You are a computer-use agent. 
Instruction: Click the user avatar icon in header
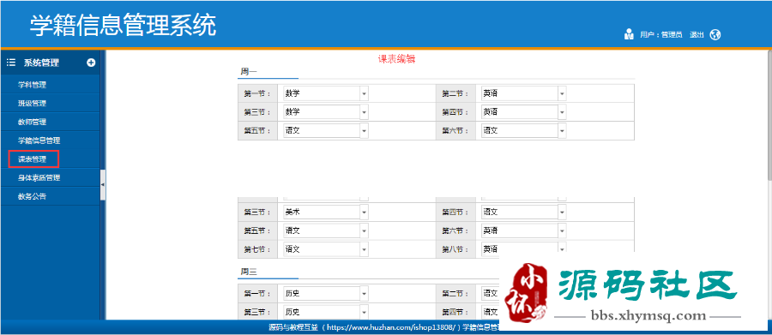point(629,34)
